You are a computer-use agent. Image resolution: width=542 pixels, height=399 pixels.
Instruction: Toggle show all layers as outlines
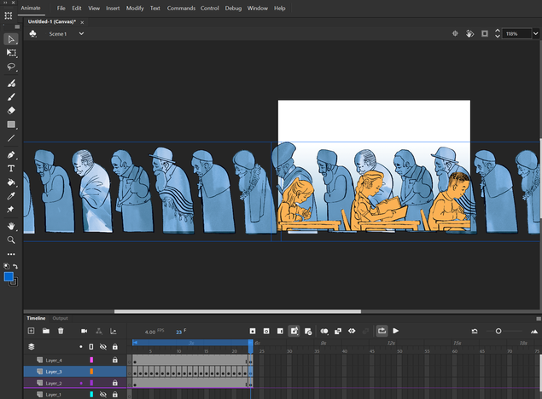click(91, 346)
